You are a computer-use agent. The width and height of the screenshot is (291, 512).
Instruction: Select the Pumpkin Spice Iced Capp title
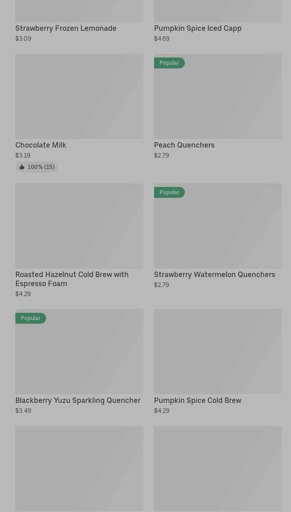point(197,28)
